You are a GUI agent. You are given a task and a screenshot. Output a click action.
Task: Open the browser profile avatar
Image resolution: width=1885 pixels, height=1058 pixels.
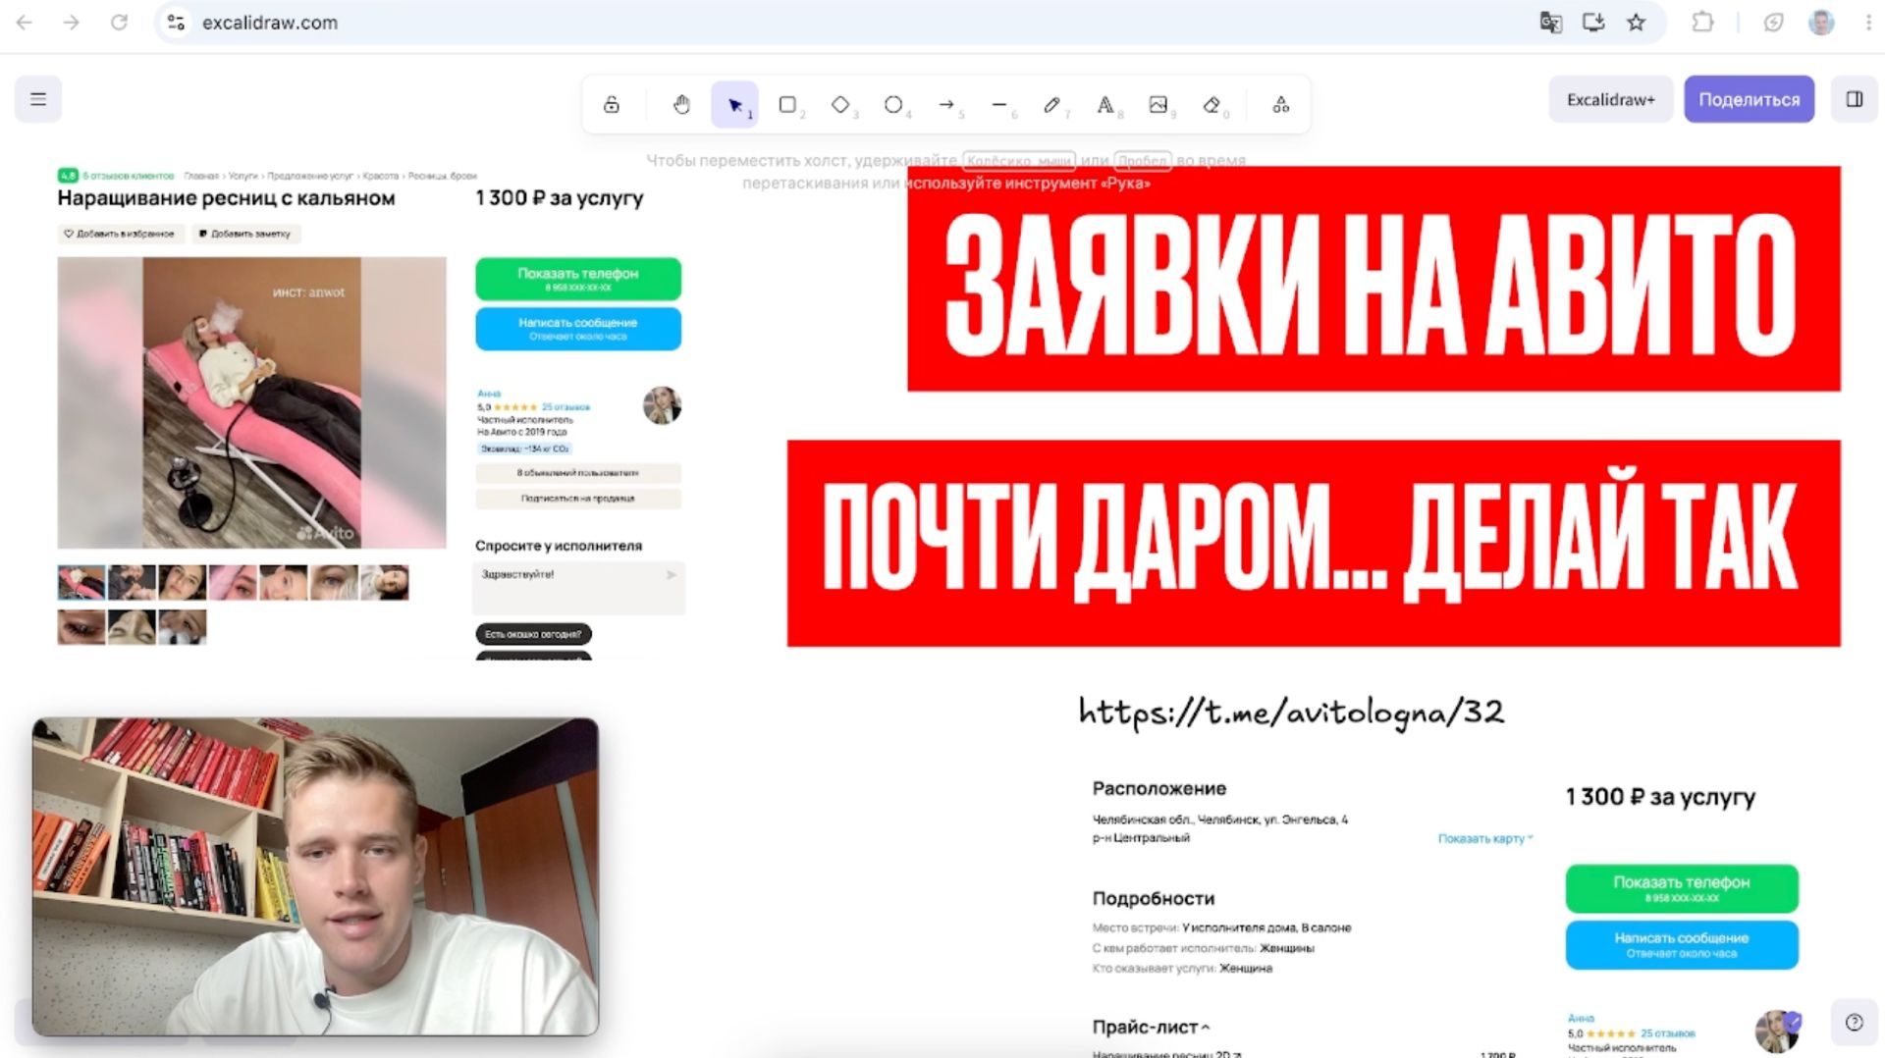[1821, 22]
